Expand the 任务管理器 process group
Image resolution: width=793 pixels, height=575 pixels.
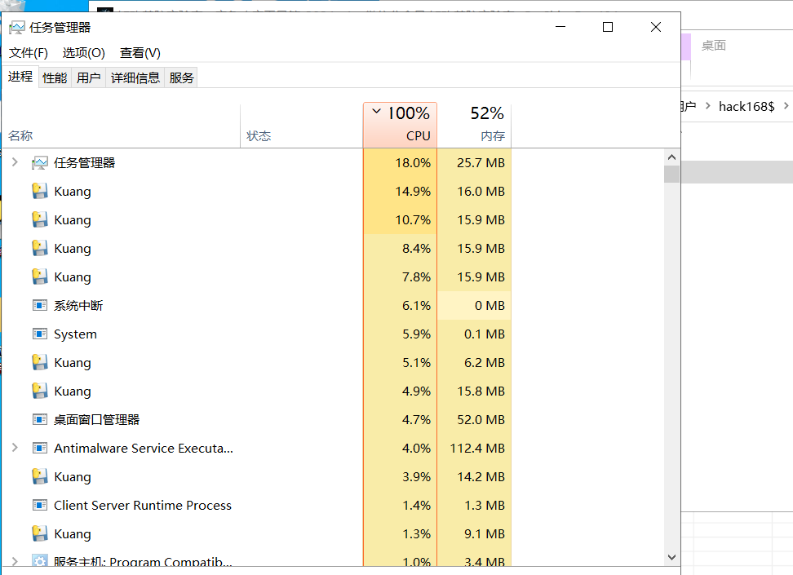click(15, 162)
